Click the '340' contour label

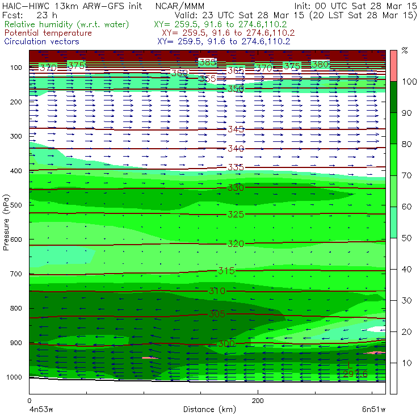pyautogui.click(x=236, y=149)
